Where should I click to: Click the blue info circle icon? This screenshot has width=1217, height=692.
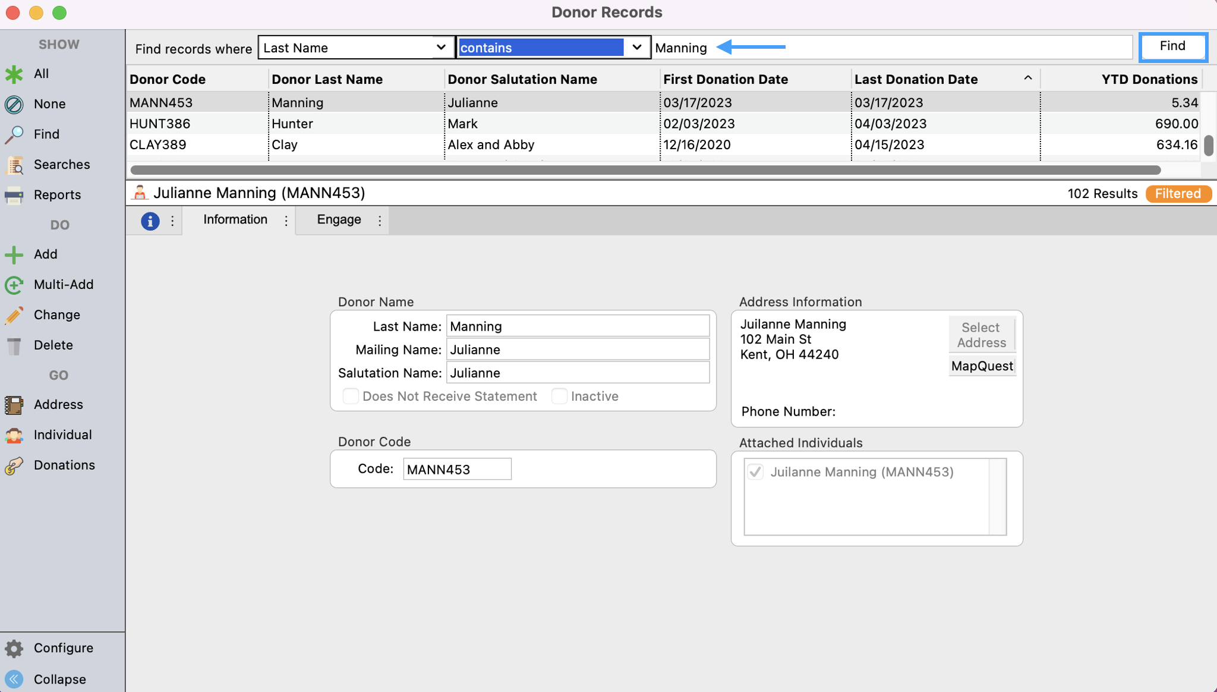coord(150,221)
